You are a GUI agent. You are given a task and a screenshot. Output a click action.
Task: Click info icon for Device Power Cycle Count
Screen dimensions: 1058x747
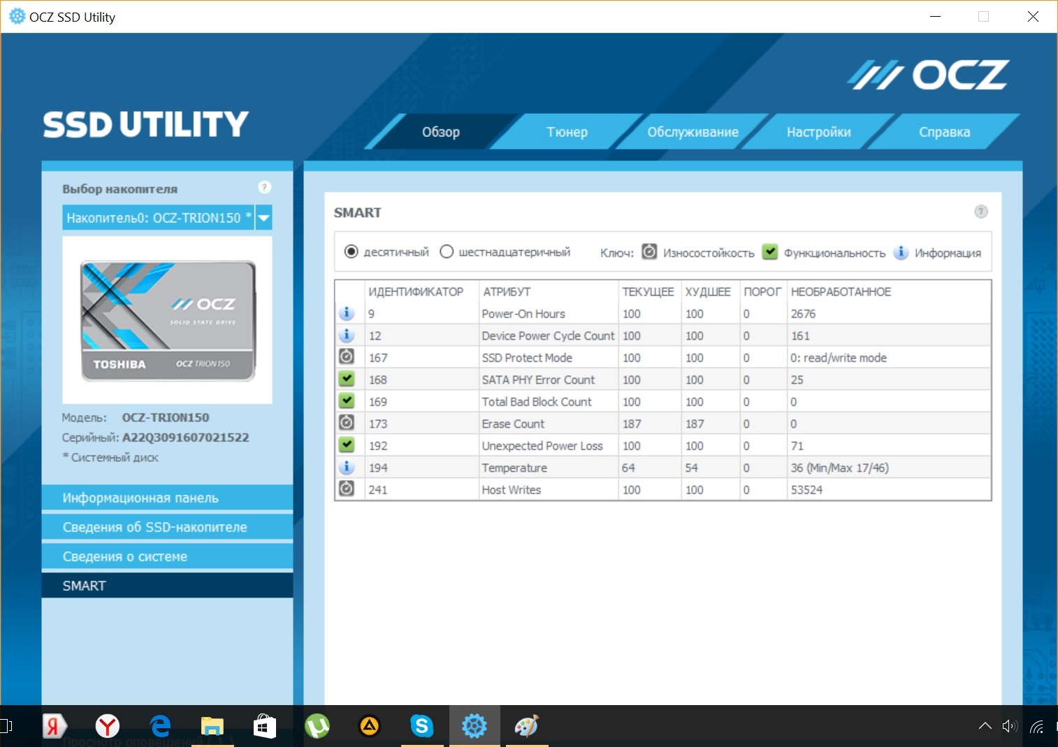[x=347, y=335]
